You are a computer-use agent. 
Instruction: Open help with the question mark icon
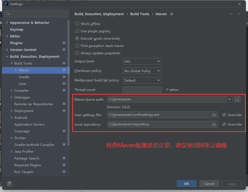9,184
